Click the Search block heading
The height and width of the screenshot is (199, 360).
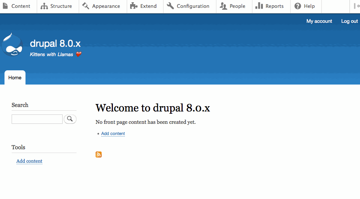point(20,105)
